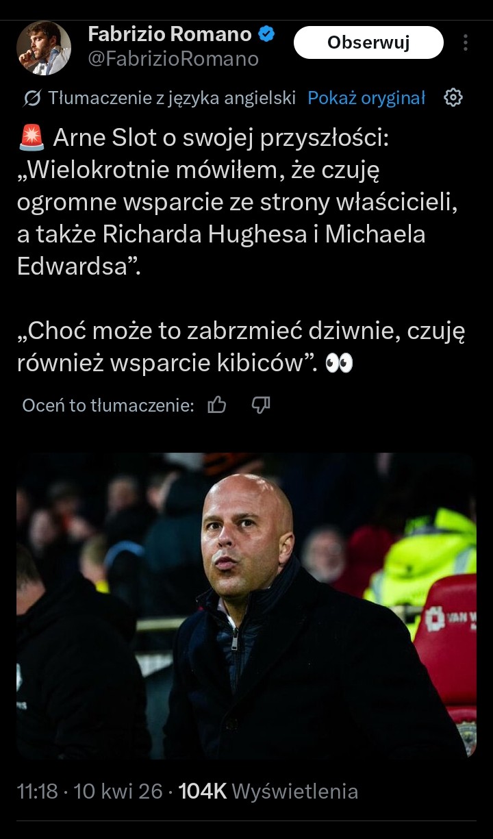493x839 pixels.
Task: Open the Fabrizio Romano display name
Action: pos(169,34)
